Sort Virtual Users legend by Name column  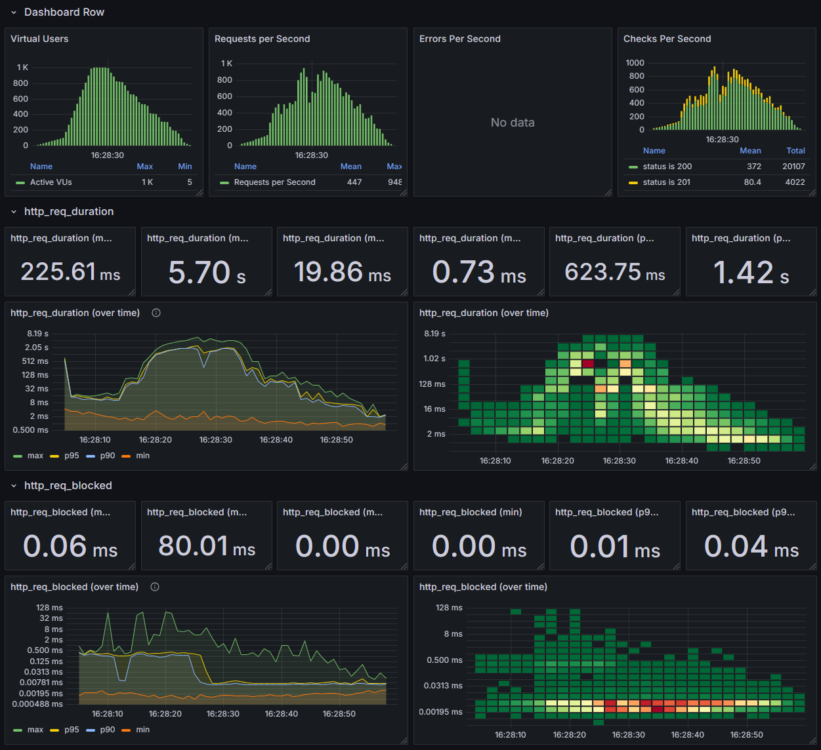click(41, 167)
